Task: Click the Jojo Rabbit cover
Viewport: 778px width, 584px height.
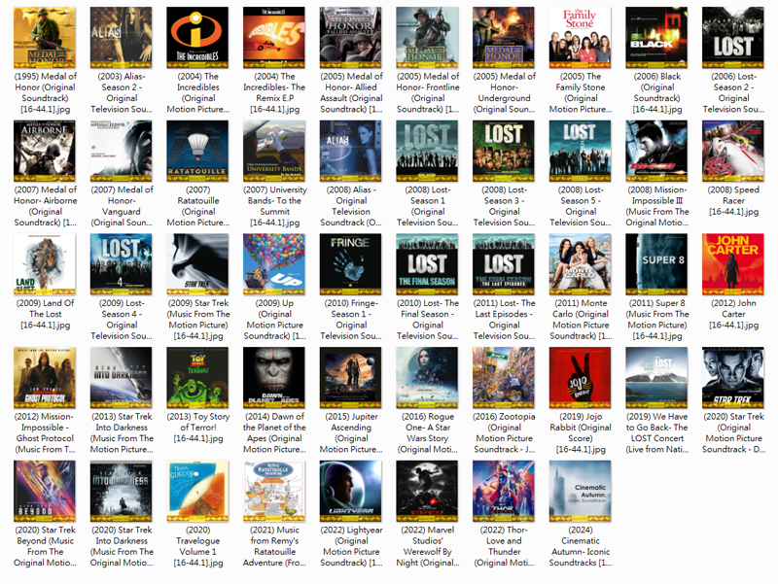Action: tap(580, 378)
